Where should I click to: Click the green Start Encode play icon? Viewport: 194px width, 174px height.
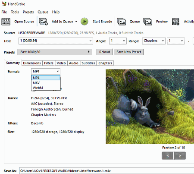tap(84, 22)
